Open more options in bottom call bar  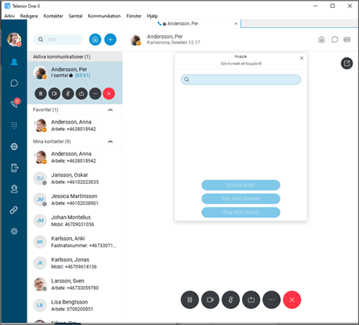[272, 300]
